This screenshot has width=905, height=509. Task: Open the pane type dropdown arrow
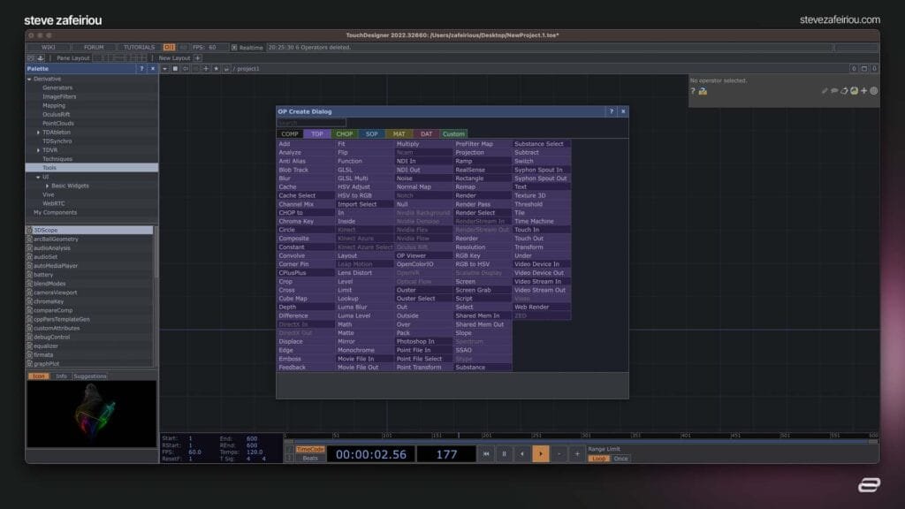click(x=164, y=69)
